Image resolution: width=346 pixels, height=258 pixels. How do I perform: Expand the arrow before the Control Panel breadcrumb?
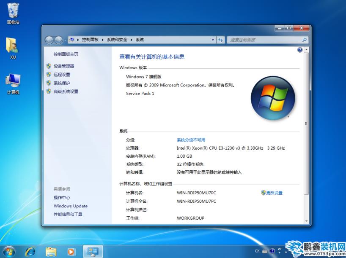point(78,40)
